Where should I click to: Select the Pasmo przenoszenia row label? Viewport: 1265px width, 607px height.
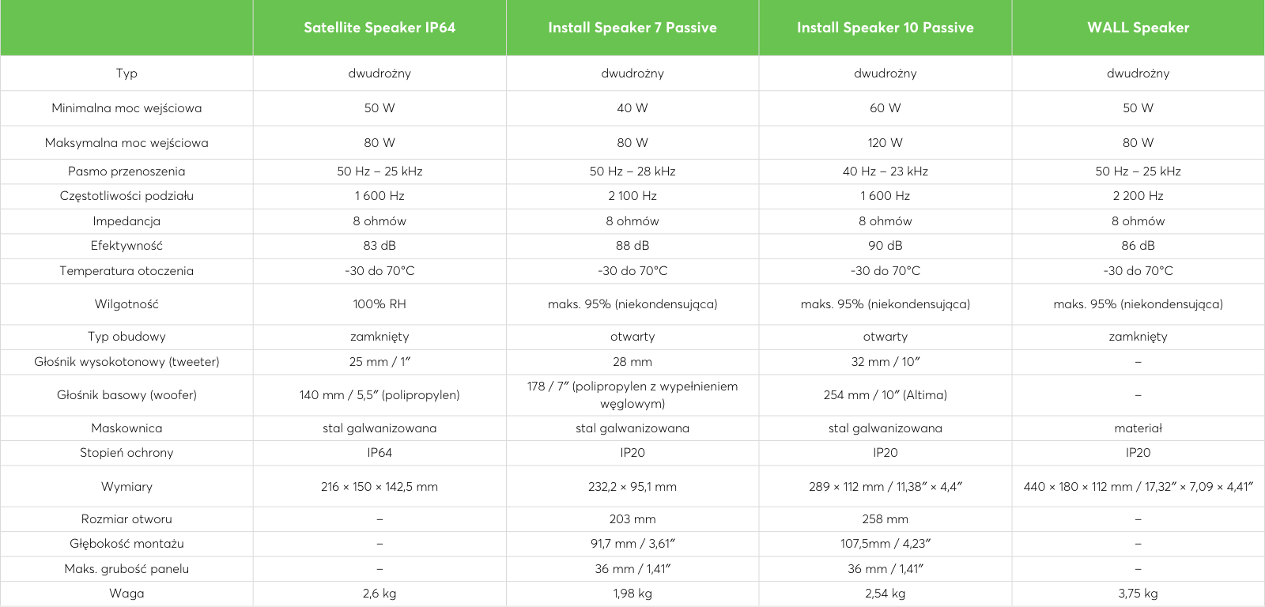pyautogui.click(x=126, y=172)
